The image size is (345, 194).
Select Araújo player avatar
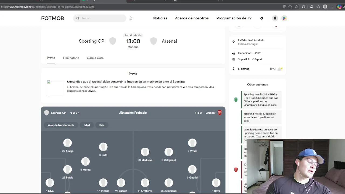(x=68, y=143)
